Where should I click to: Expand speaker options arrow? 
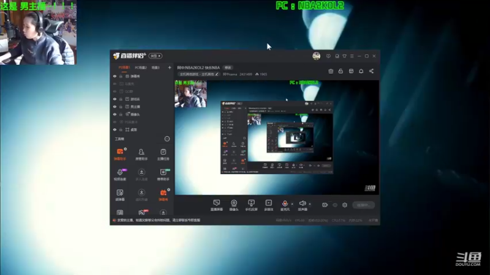[x=310, y=204]
